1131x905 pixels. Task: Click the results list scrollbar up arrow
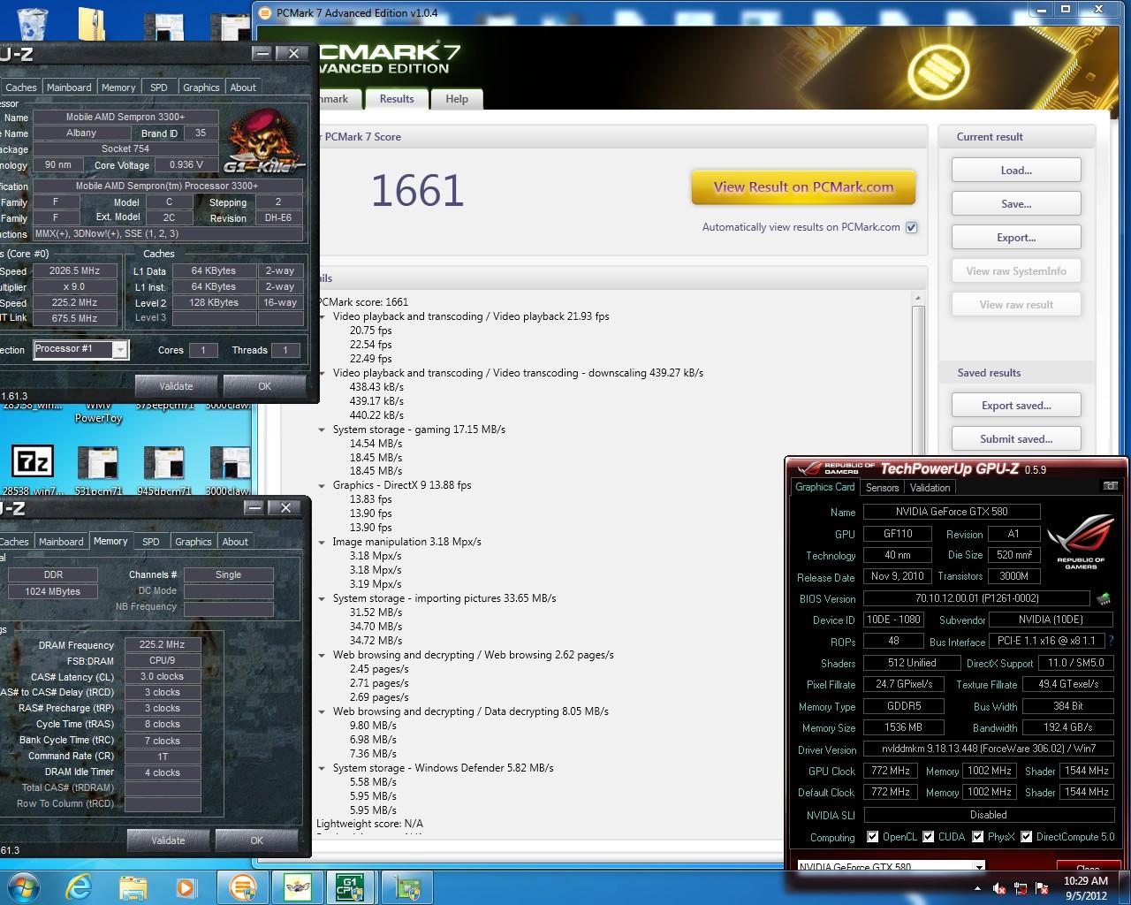click(918, 300)
